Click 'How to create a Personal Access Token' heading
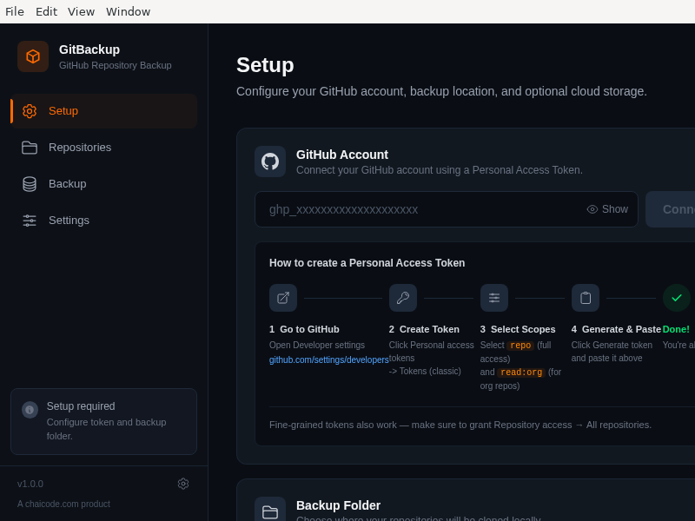The width and height of the screenshot is (695, 521). click(x=367, y=263)
